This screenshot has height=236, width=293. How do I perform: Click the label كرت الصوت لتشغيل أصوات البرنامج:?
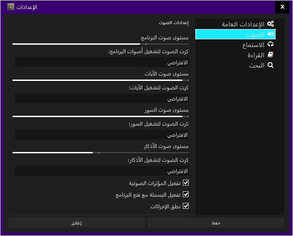point(148,51)
